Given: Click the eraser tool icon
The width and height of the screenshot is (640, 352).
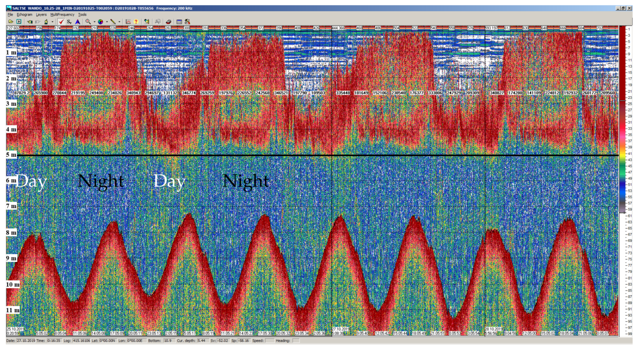Looking at the screenshot, I should point(168,22).
